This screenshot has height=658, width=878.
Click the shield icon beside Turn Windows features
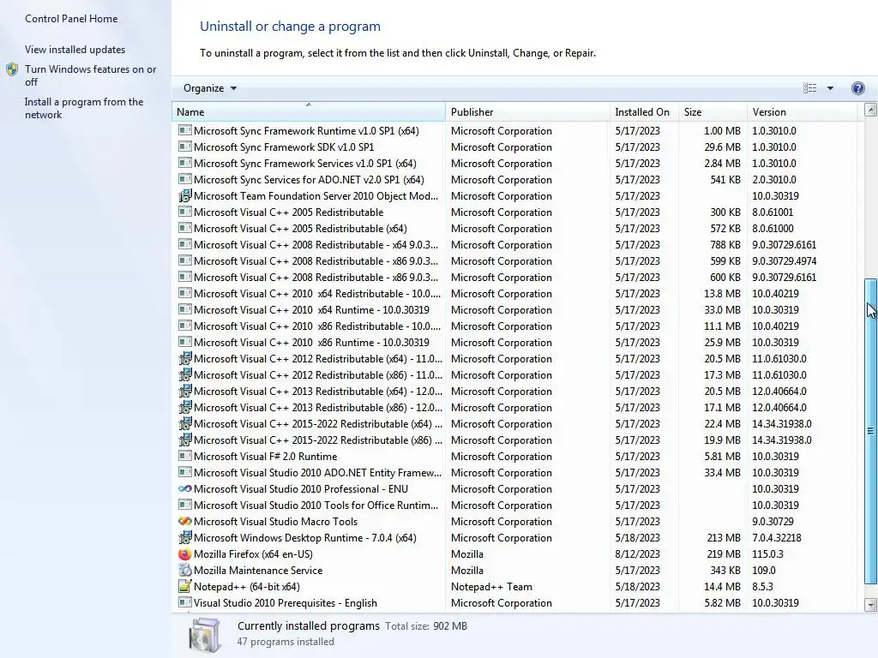12,69
